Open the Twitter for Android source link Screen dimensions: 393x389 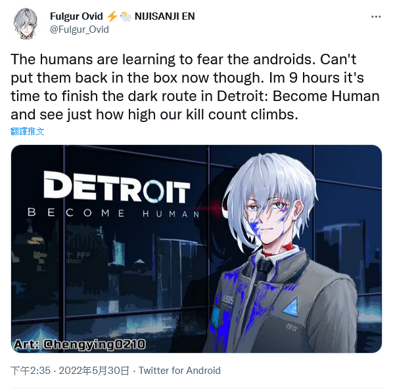179,371
